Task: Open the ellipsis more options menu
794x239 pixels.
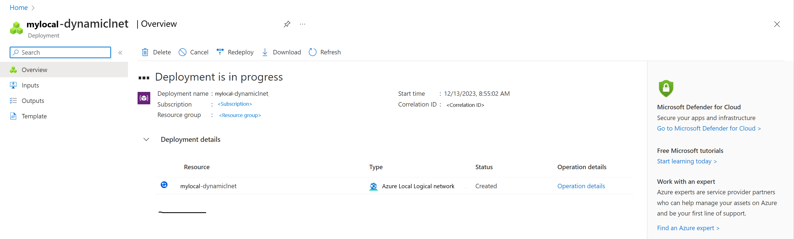Action: (302, 24)
